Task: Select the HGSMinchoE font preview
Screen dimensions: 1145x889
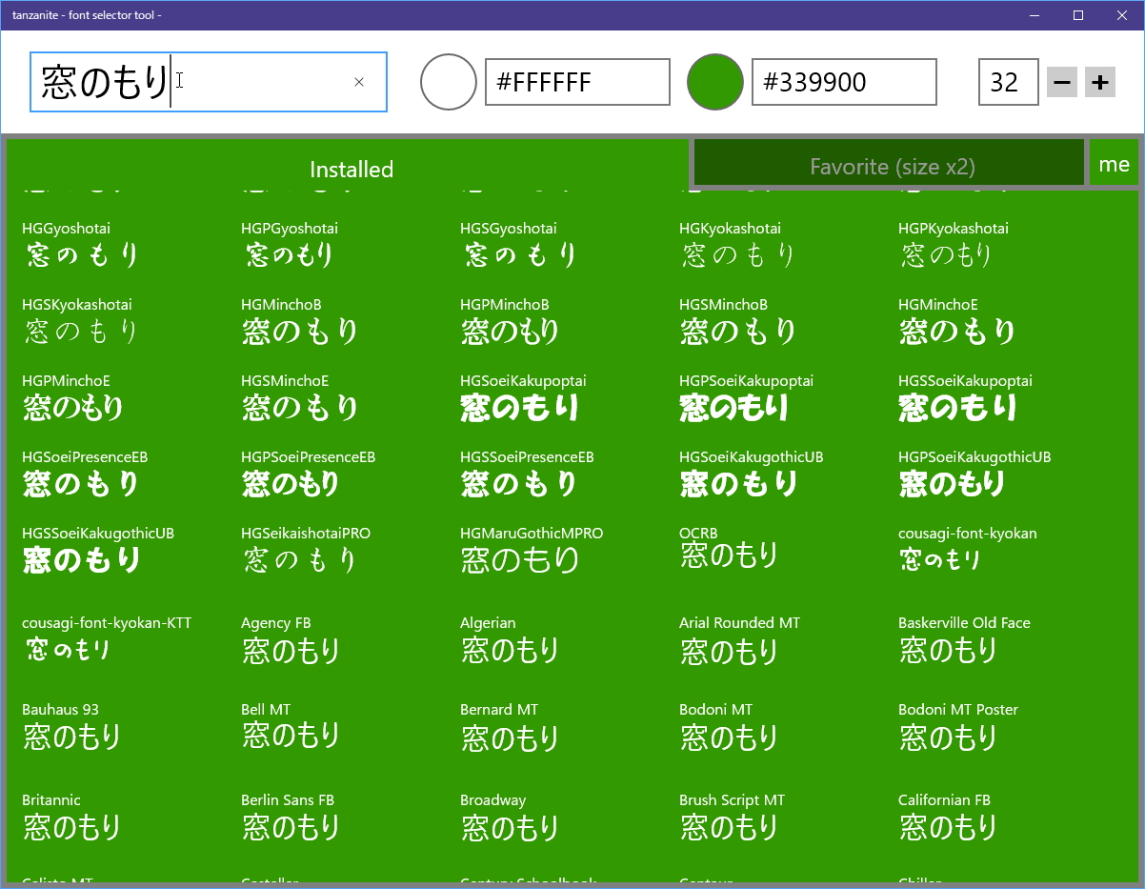Action: (300, 396)
